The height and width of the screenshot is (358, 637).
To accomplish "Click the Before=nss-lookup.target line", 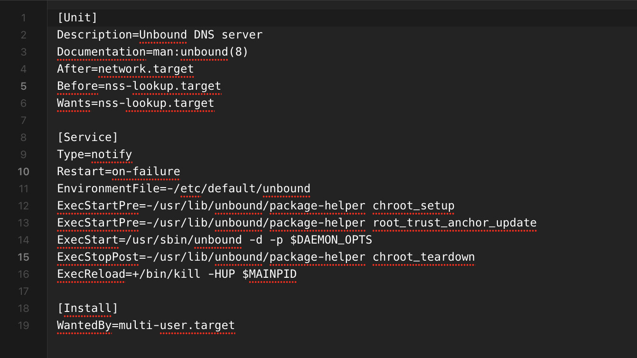I will pyautogui.click(x=139, y=86).
